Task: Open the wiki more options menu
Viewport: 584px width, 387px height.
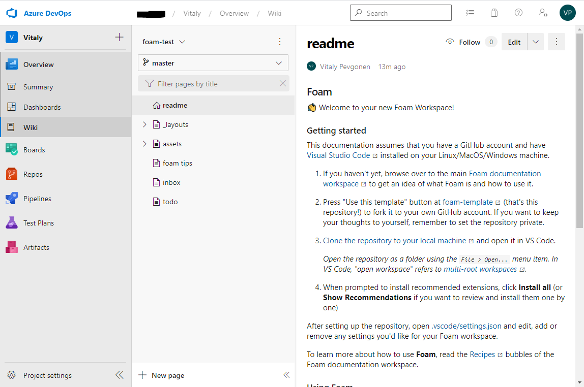Action: (x=280, y=42)
